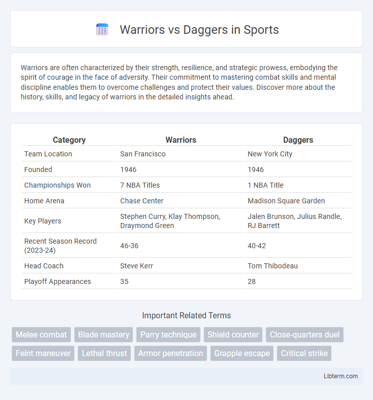Click the 'Critical strike' tag
Image resolution: width=373 pixels, height=400 pixels.
304,353
